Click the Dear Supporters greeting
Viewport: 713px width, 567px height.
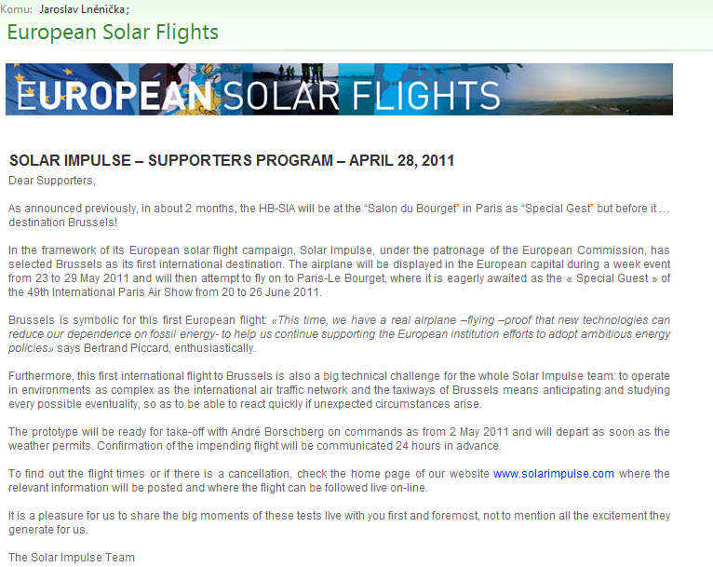[52, 181]
